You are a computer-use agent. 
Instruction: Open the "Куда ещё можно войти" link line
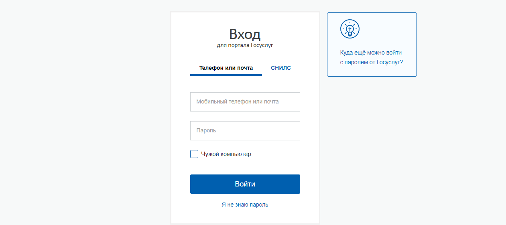(x=371, y=53)
